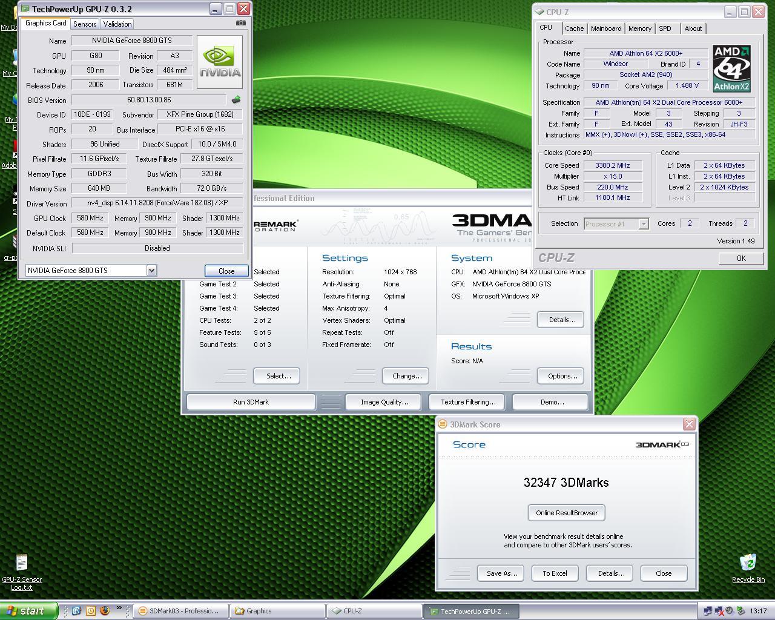Viewport: 775px width, 620px height.
Task: Click the CPU-Z title bar app icon
Action: 540,12
